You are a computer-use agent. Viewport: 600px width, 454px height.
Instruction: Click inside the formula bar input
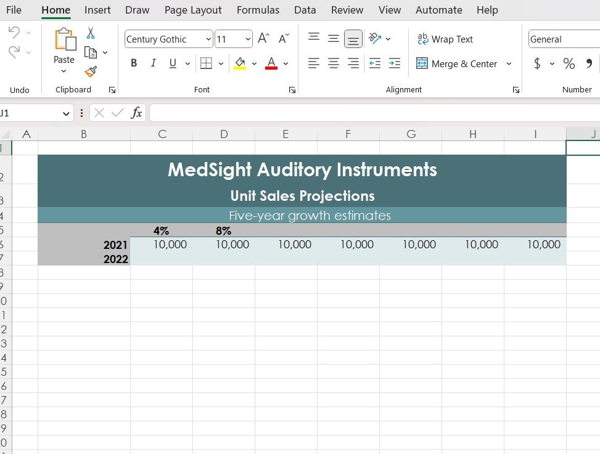(375, 113)
